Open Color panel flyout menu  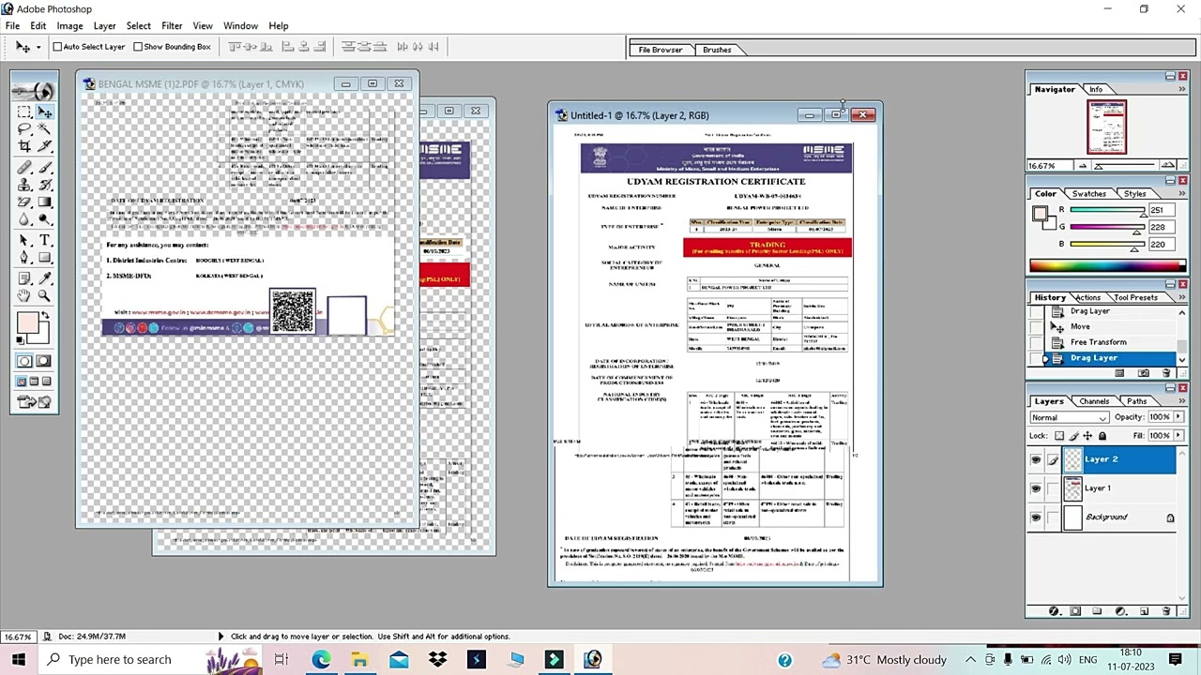1182,193
